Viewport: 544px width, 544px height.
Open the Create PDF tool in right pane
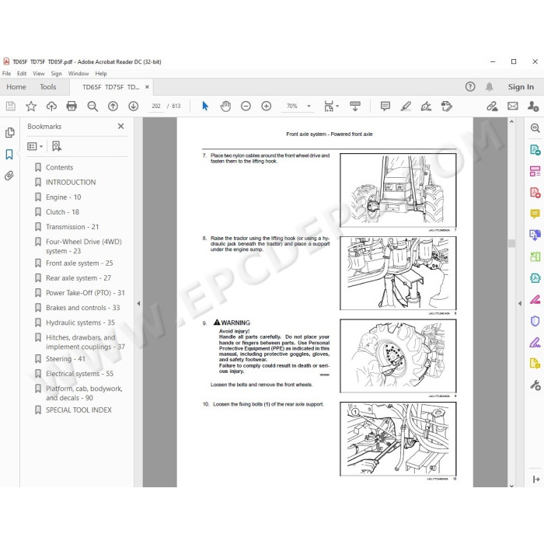pyautogui.click(x=535, y=192)
